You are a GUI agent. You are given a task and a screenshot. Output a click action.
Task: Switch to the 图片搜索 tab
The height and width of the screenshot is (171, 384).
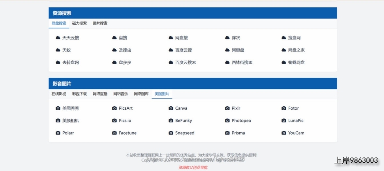click(x=100, y=23)
